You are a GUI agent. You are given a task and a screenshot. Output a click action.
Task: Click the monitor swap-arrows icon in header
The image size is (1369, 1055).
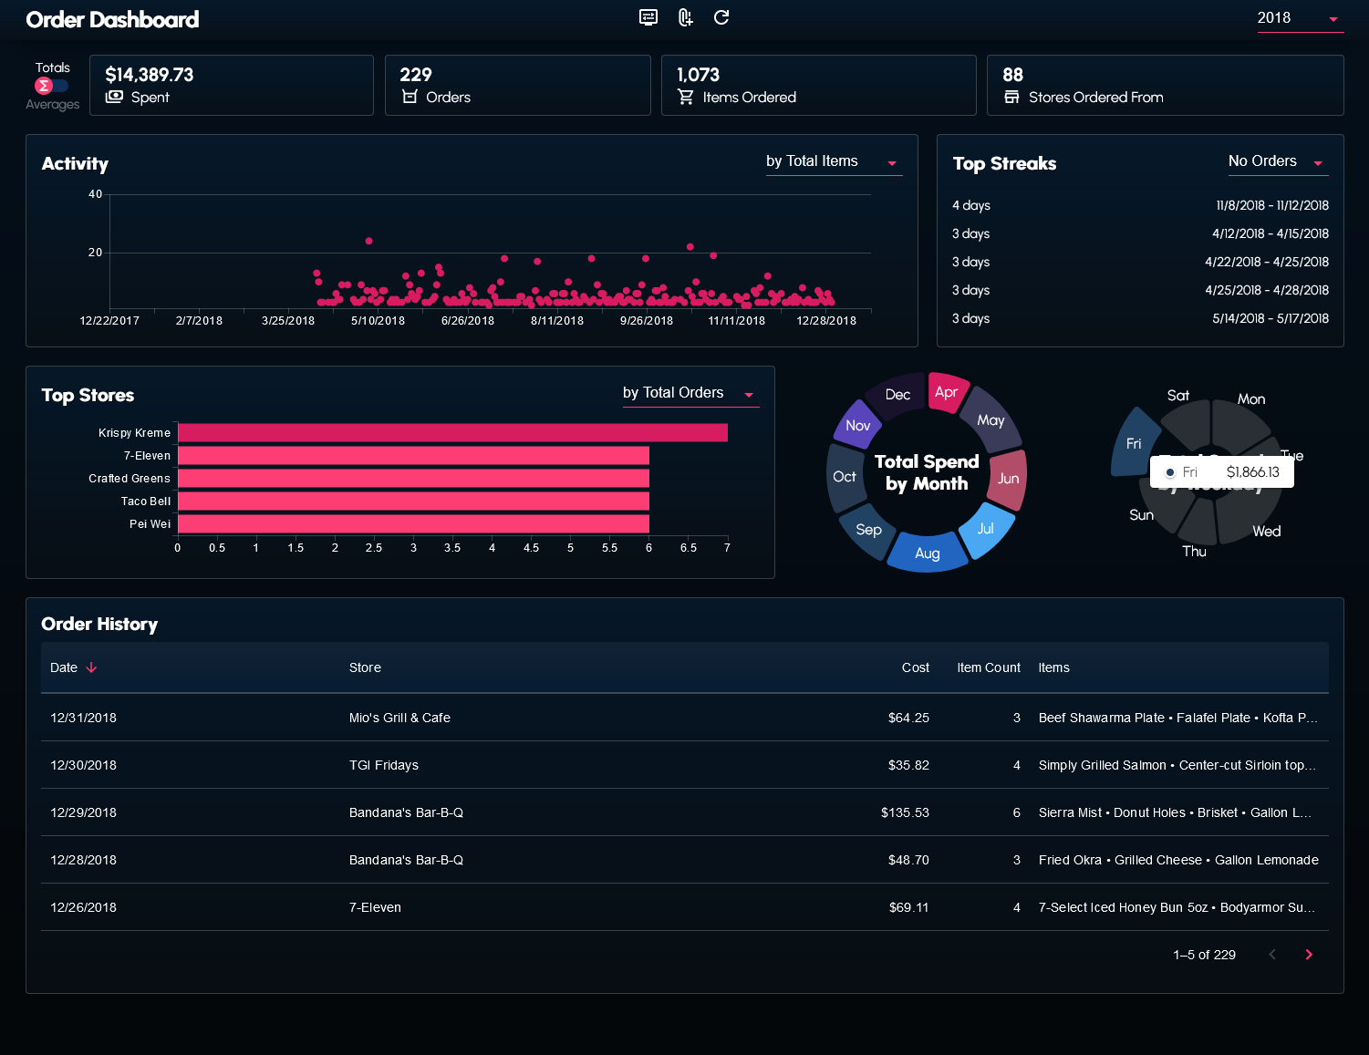point(648,17)
